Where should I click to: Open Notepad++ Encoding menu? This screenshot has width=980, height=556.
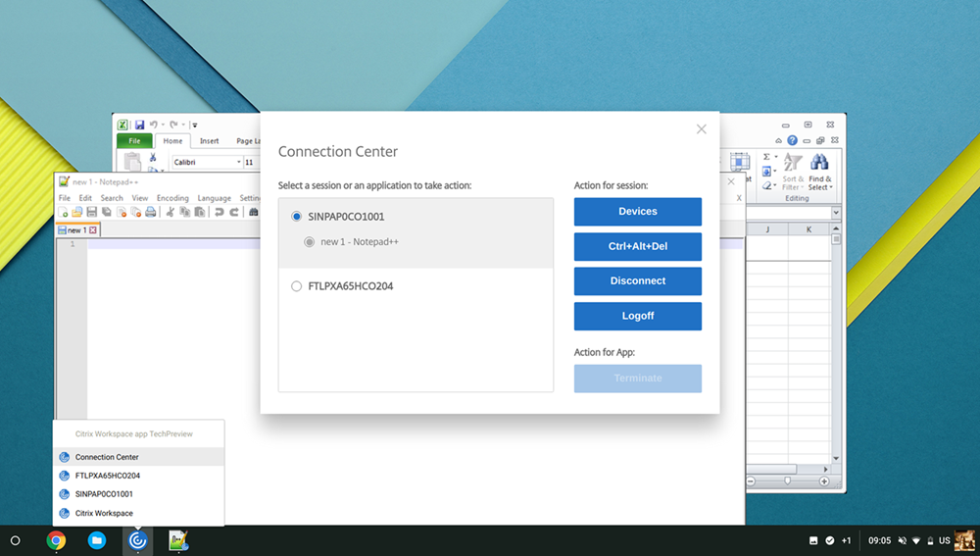(x=172, y=198)
